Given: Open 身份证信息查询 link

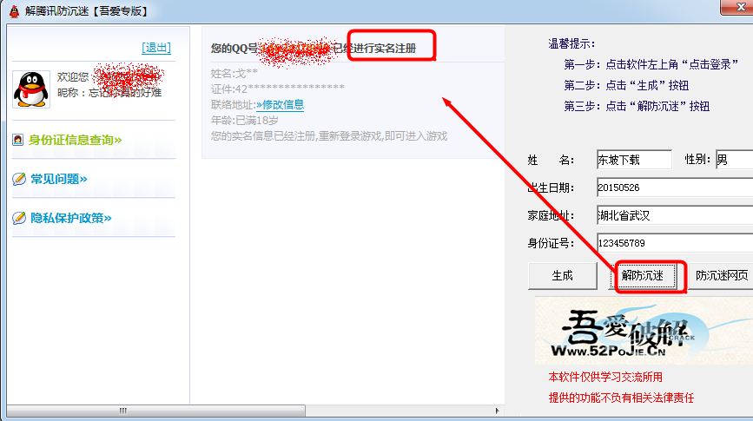Looking at the screenshot, I should pyautogui.click(x=75, y=140).
